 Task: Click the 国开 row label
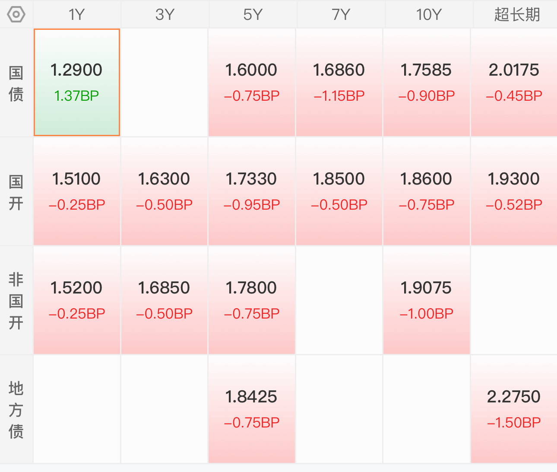pyautogui.click(x=16, y=192)
